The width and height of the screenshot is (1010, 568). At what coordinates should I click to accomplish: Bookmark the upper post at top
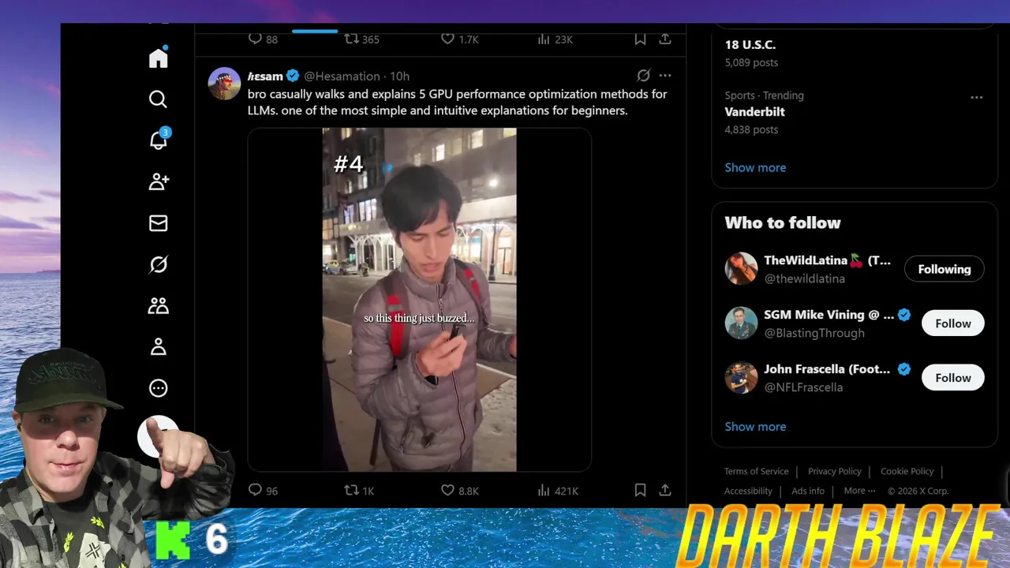click(x=640, y=39)
